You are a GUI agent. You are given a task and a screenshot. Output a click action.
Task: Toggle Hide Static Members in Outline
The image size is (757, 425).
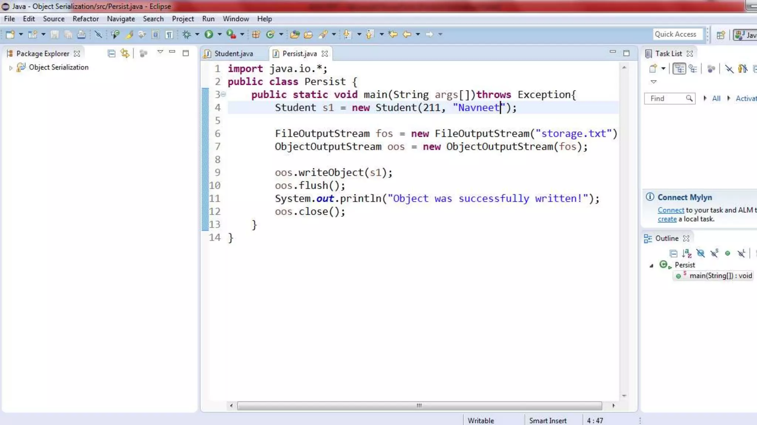click(x=714, y=253)
